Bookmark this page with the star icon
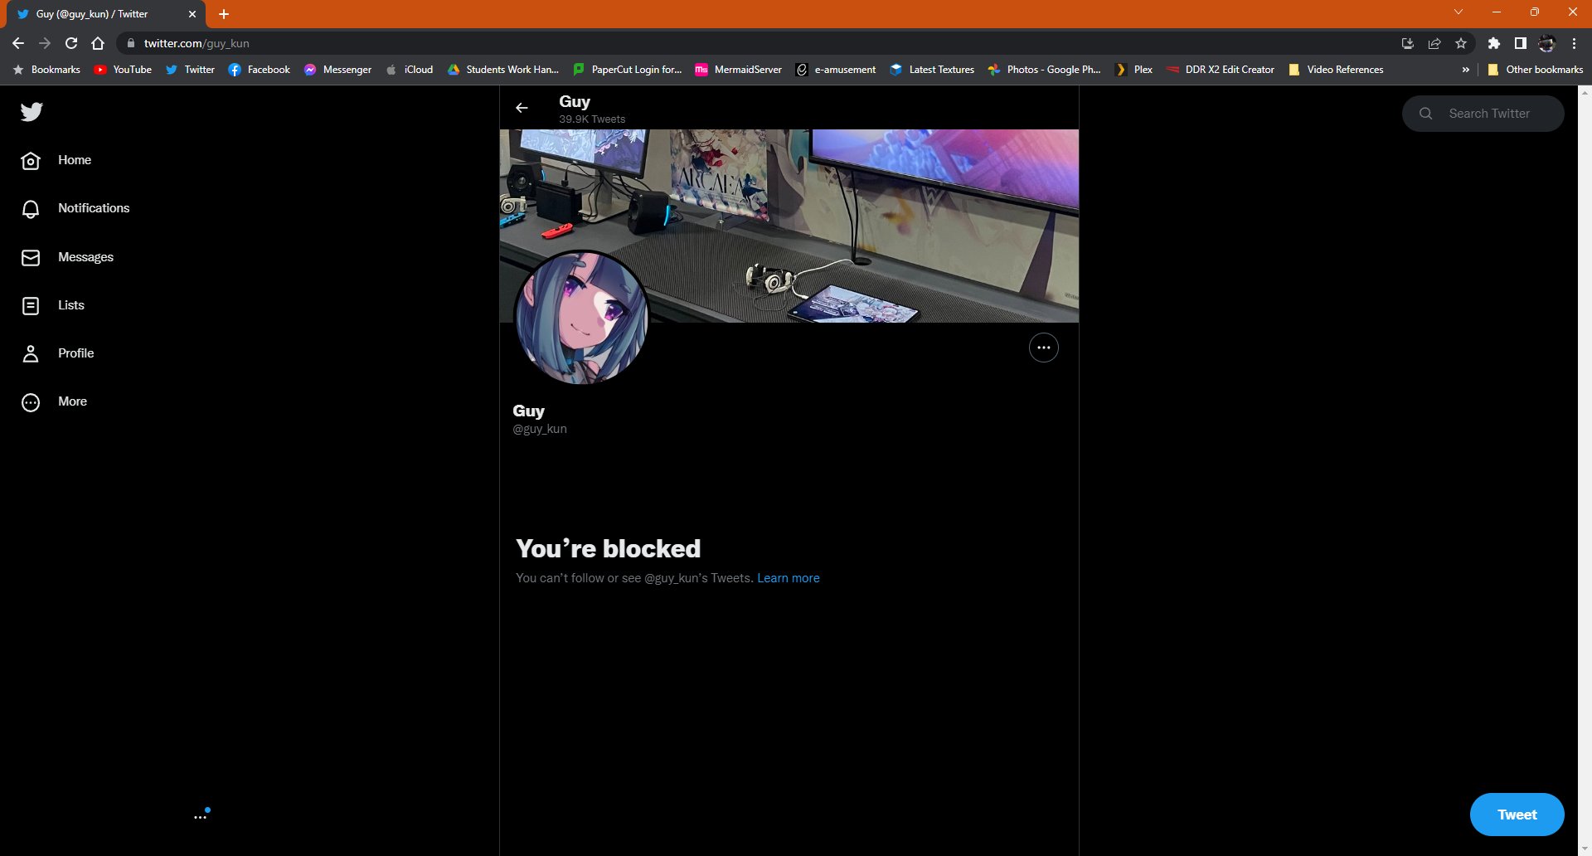This screenshot has width=1592, height=856. click(1461, 43)
